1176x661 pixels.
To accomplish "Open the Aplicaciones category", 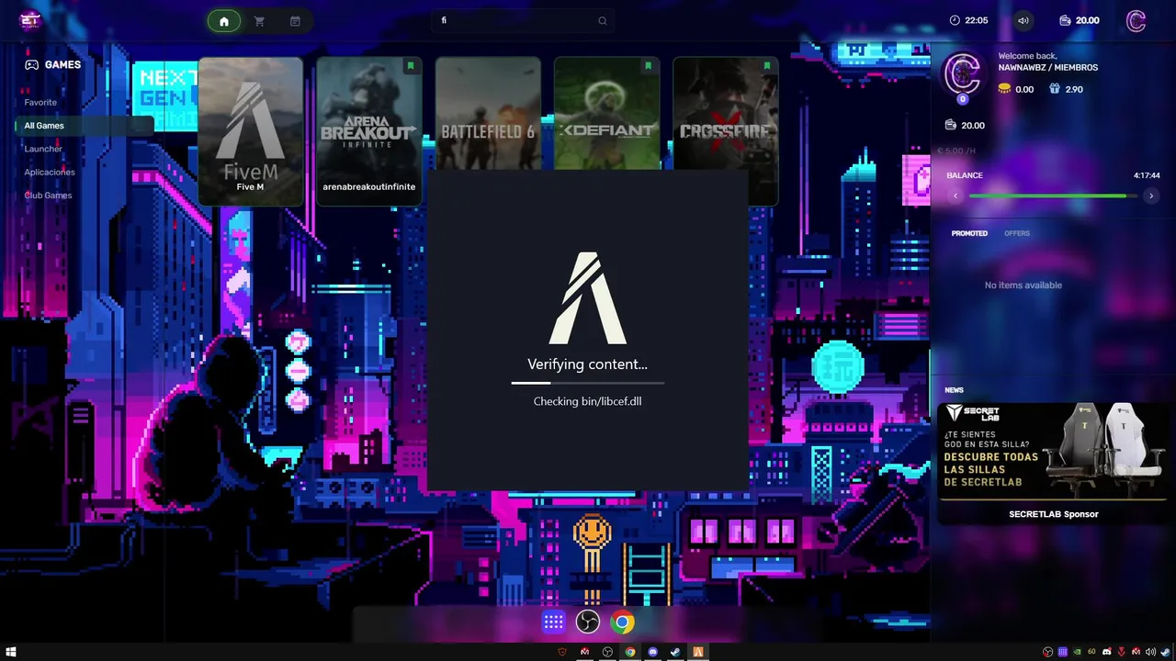I will [x=50, y=172].
